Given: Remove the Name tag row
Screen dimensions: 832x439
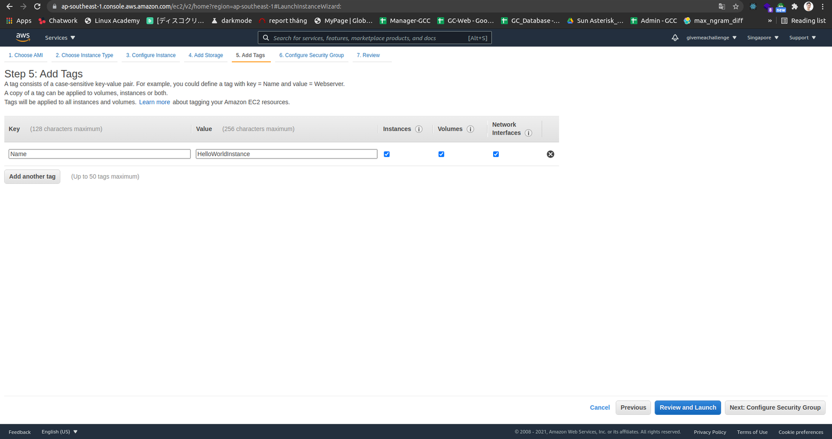Looking at the screenshot, I should (551, 154).
